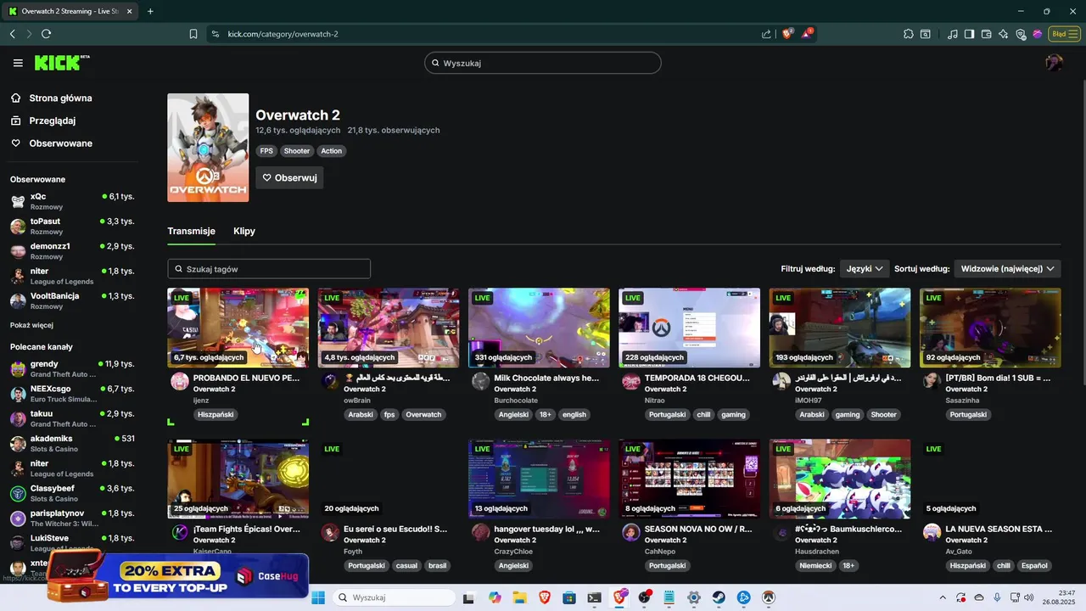The image size is (1086, 611).
Task: Open a new browser tab
Action: click(x=150, y=11)
